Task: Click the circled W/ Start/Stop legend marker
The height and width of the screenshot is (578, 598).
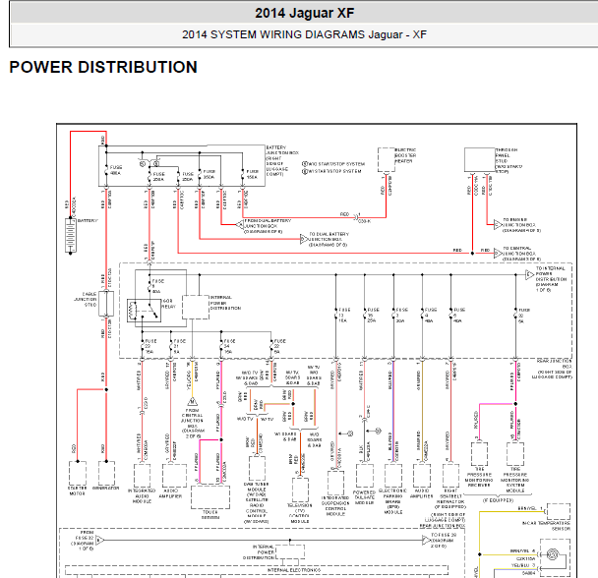Action: 305,172
